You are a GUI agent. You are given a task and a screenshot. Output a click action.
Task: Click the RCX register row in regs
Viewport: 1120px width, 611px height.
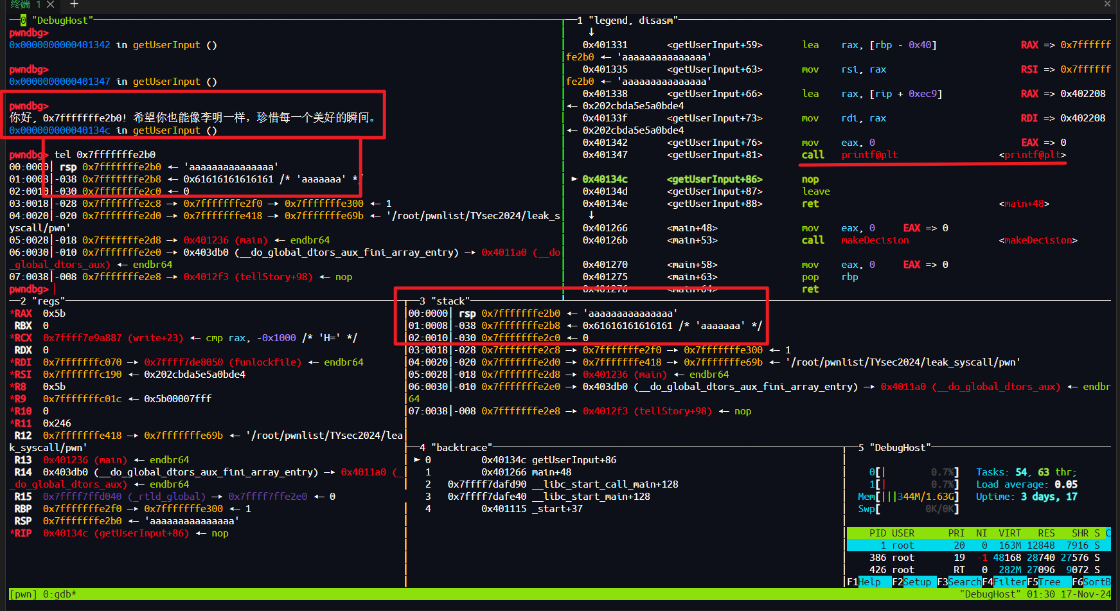pyautogui.click(x=184, y=338)
